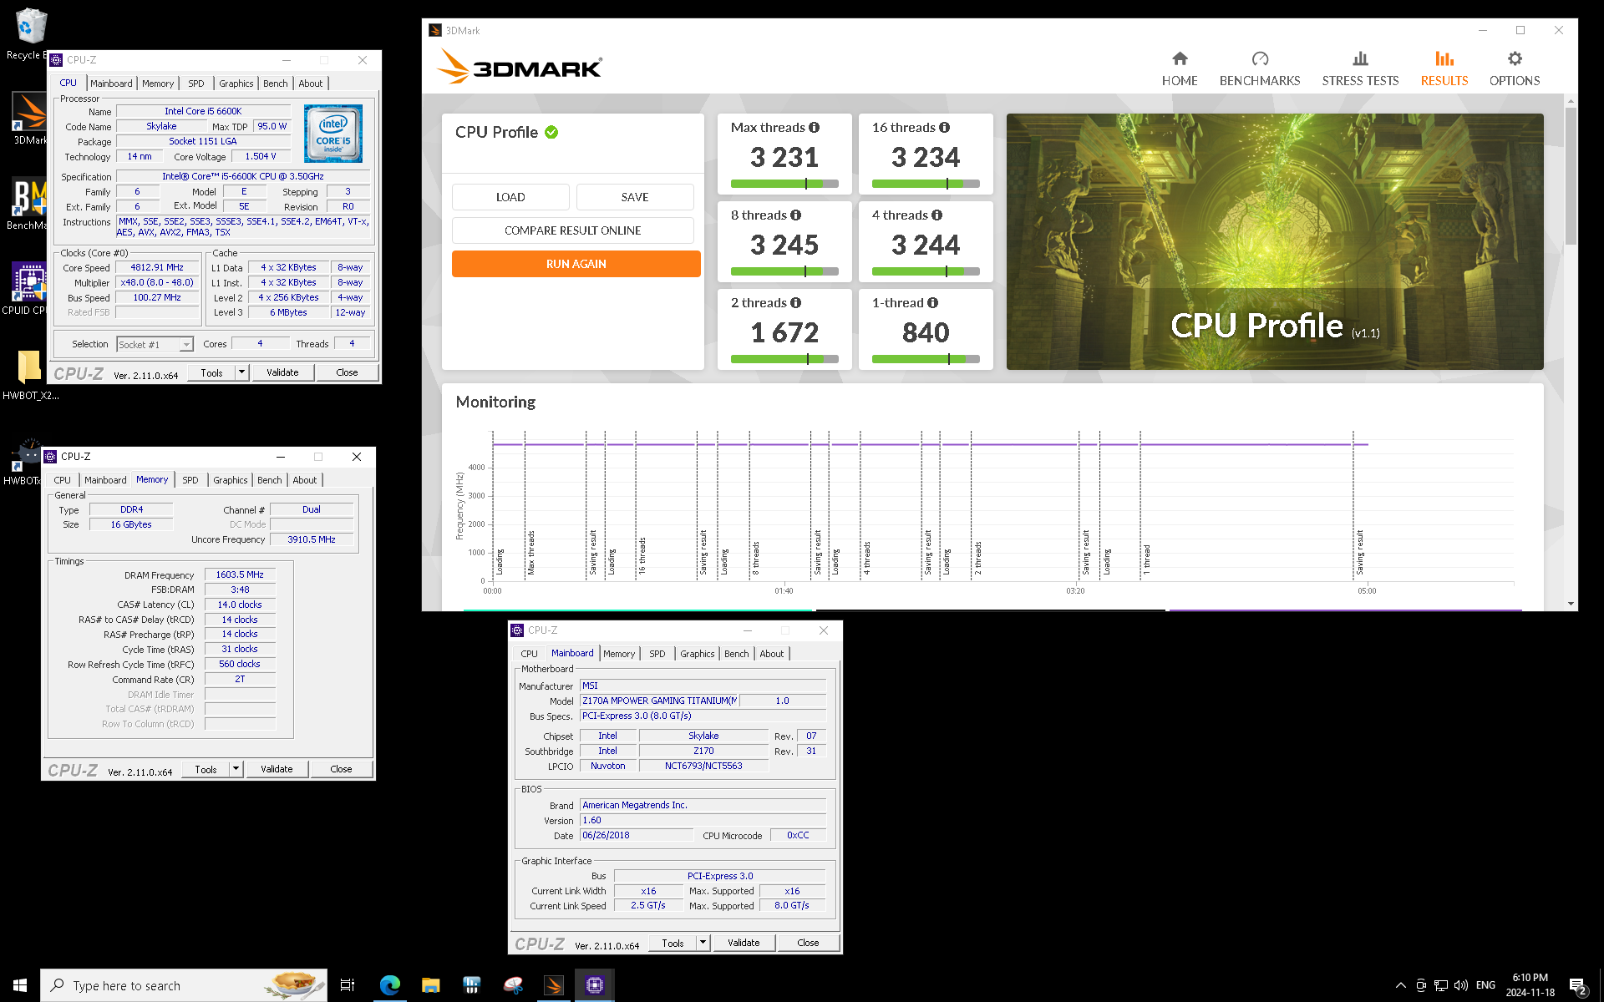Click the green CPU Profile validity checkmark

[551, 132]
